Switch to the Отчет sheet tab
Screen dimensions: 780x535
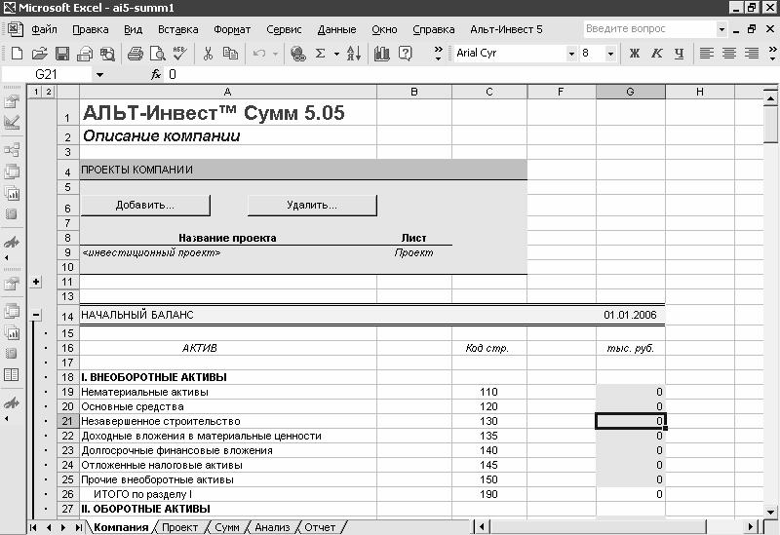[x=320, y=527]
